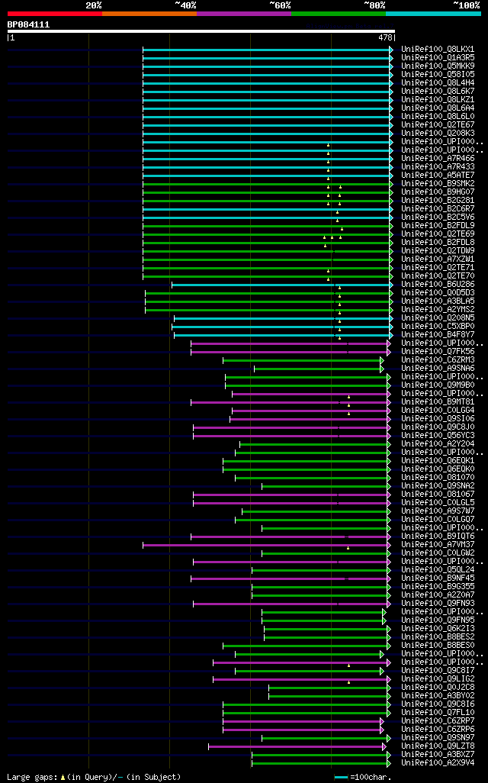The height and width of the screenshot is (783, 488).
Task: Select hit label UniRef100_Q6EQK1
Action: 438,460
